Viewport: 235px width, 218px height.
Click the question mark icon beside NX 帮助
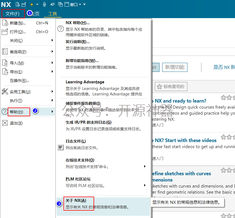(x=60, y=29)
